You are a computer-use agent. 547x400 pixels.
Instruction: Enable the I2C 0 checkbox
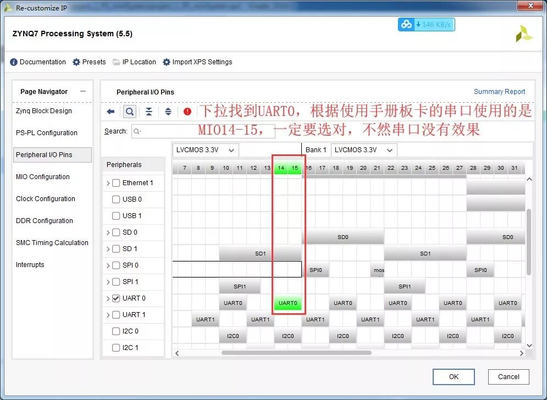(x=116, y=331)
